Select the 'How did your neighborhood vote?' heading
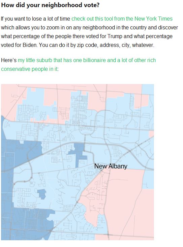The width and height of the screenshot is (183, 247). tap(50, 5)
